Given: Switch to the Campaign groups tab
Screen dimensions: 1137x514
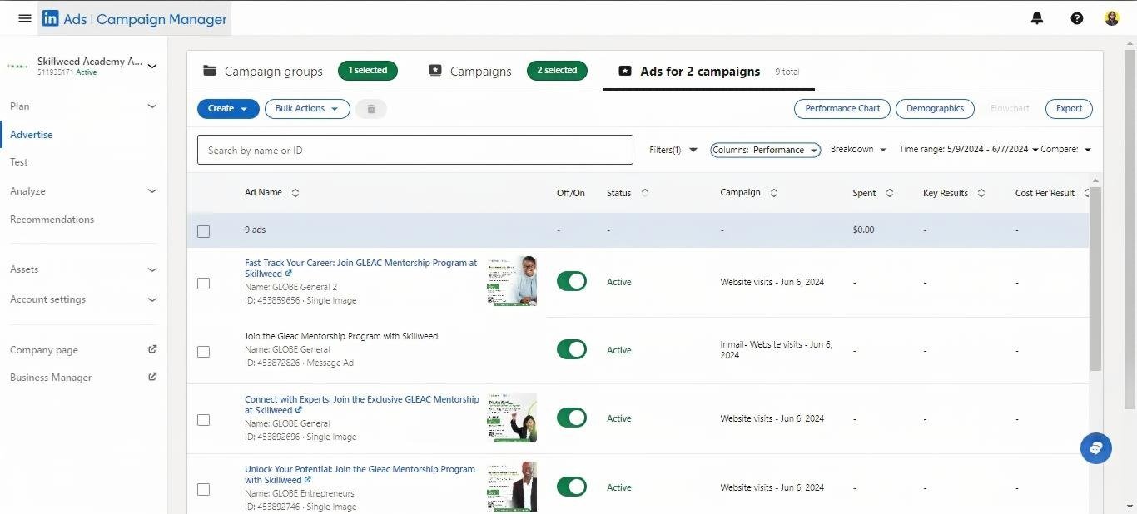Looking at the screenshot, I should coord(263,72).
